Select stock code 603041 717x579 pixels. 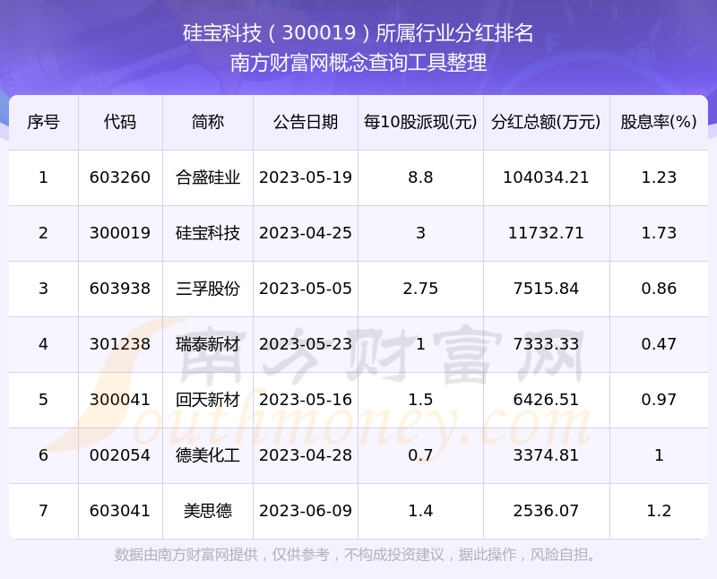coord(120,511)
